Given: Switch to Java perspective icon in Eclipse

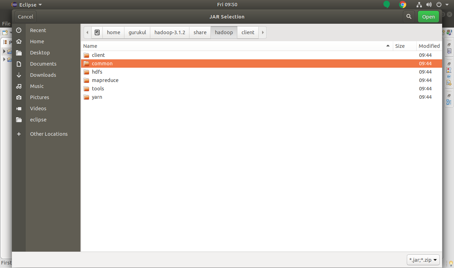Looking at the screenshot, I should click(449, 32).
